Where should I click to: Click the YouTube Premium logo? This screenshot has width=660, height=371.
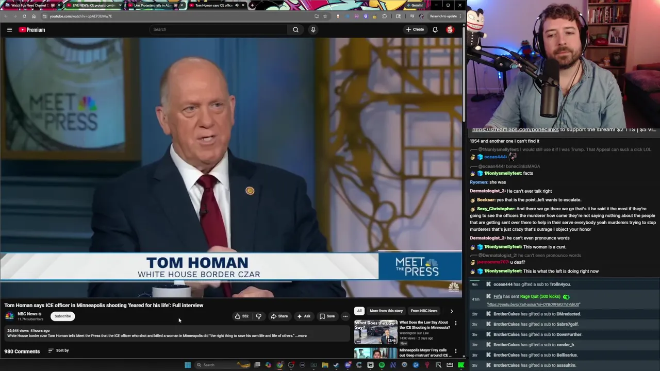point(32,30)
